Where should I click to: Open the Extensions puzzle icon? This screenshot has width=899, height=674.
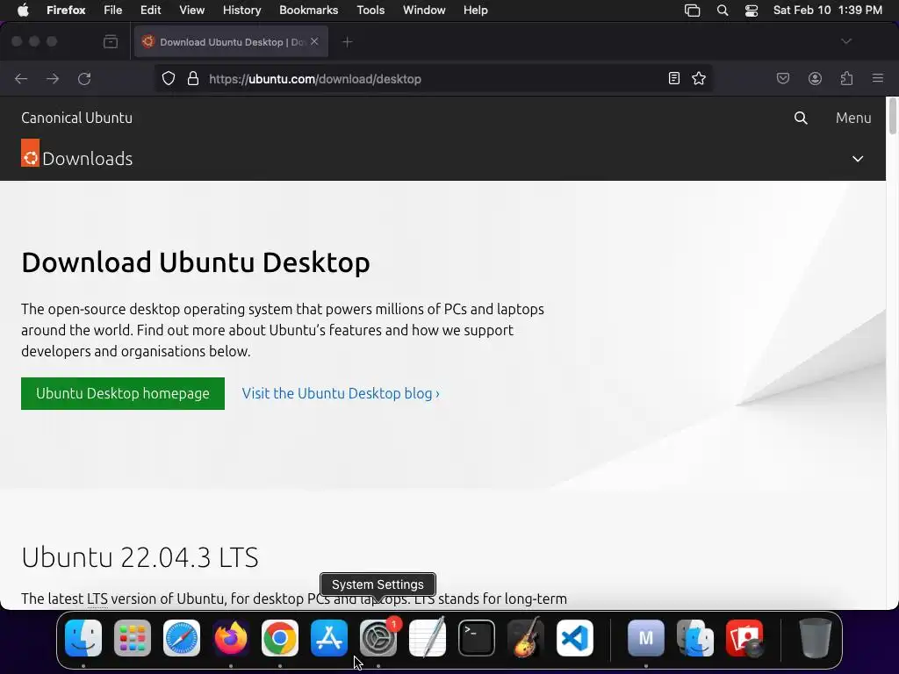pos(846,78)
